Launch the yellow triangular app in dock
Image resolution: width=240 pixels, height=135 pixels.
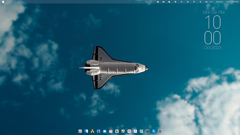click(93, 131)
